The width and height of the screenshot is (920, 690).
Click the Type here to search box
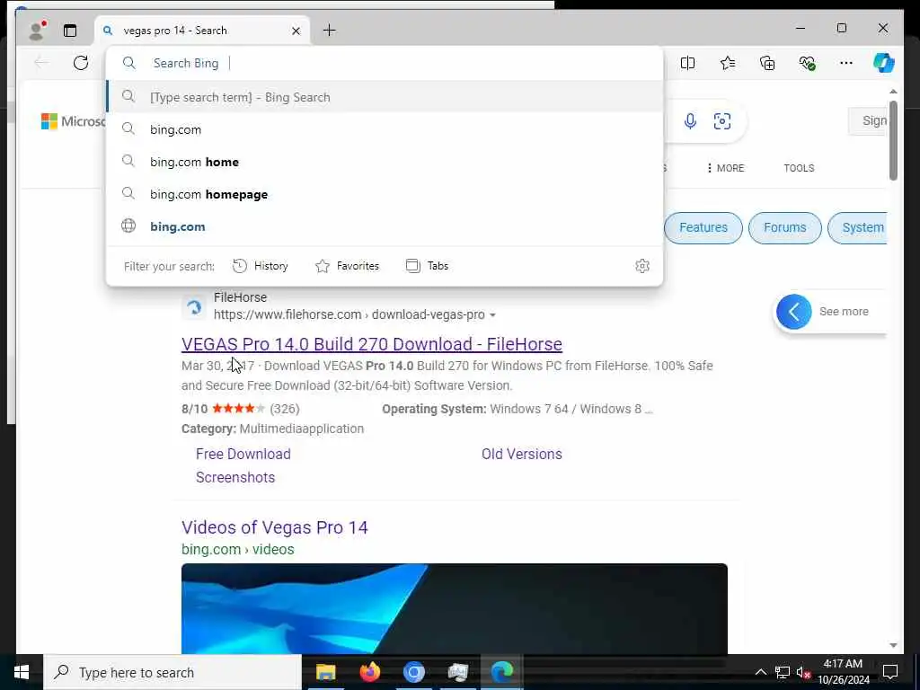tap(173, 672)
